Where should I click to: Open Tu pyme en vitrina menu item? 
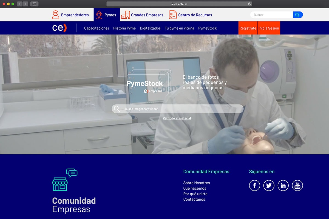coord(179,28)
